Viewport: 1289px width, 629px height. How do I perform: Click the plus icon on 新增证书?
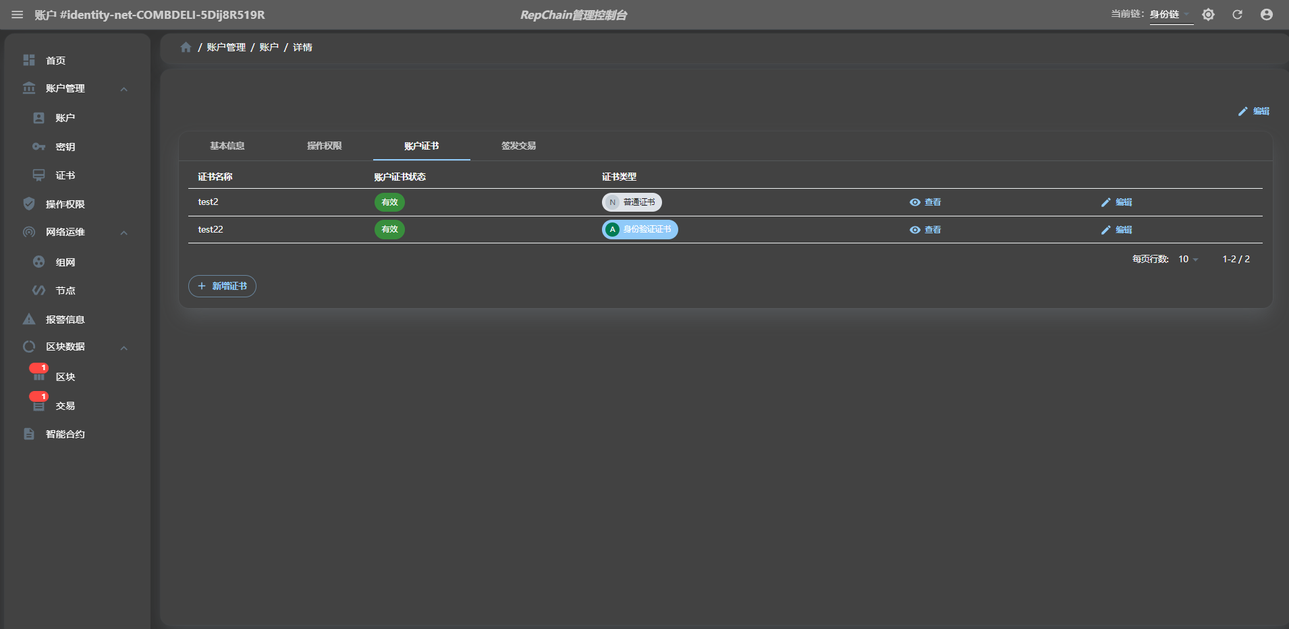[x=201, y=286]
